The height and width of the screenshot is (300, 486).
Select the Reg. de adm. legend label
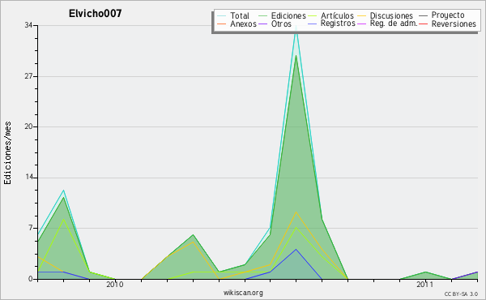pyautogui.click(x=394, y=24)
